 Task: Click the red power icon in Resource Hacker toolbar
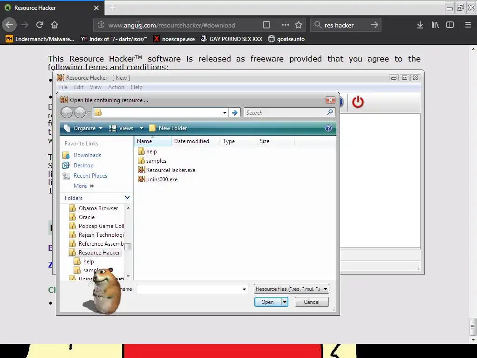point(358,102)
